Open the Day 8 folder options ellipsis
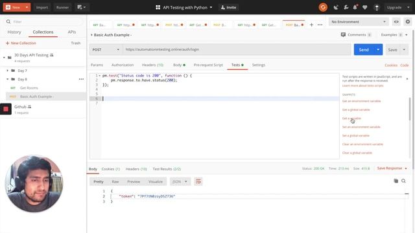 click(x=81, y=79)
